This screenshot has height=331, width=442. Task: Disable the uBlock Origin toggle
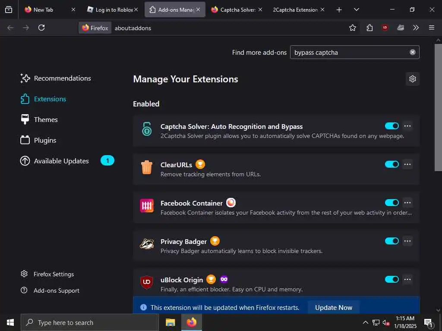pos(392,279)
